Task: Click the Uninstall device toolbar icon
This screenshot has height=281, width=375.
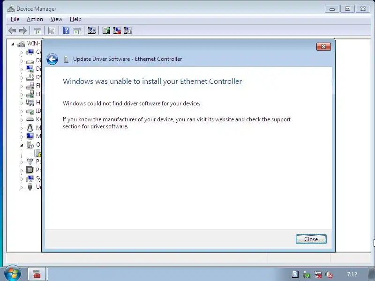Action: pos(117,30)
